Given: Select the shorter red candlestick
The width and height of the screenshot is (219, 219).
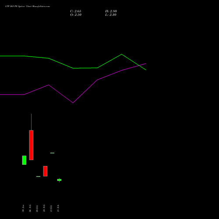Looking at the screenshot, I should click(45, 171).
